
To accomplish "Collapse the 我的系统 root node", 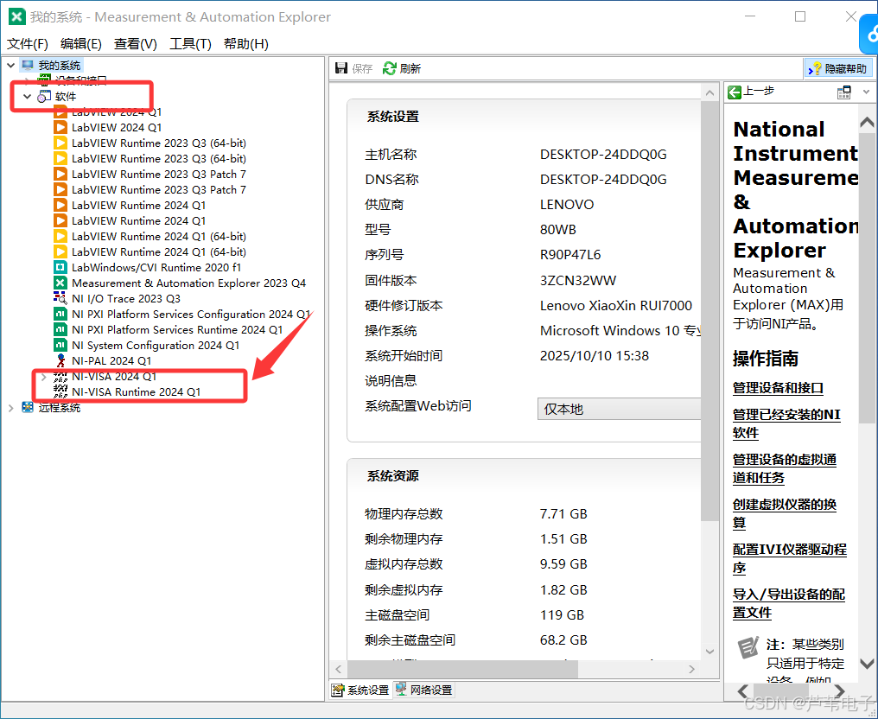I will [x=10, y=66].
